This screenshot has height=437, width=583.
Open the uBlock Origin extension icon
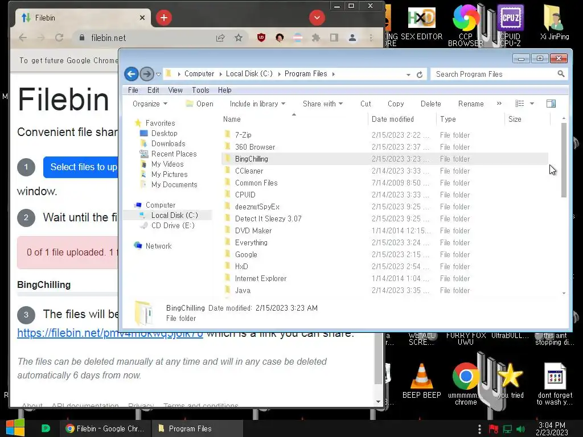click(261, 38)
